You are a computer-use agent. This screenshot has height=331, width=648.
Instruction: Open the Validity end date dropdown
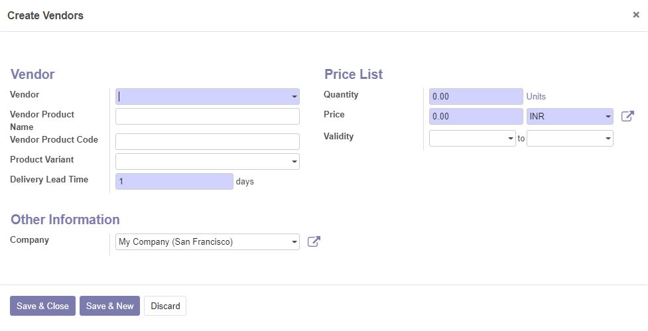[x=570, y=139]
